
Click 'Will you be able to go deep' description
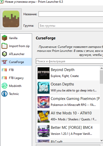(74, 90)
